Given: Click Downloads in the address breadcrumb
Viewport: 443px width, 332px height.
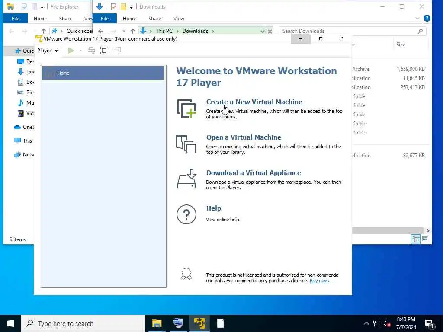Looking at the screenshot, I should [x=195, y=31].
